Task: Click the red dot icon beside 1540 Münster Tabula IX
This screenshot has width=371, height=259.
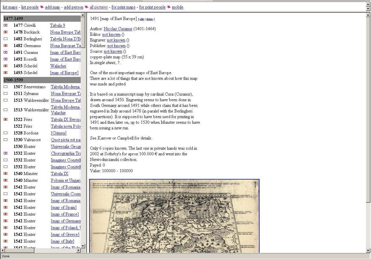Action: (5, 174)
